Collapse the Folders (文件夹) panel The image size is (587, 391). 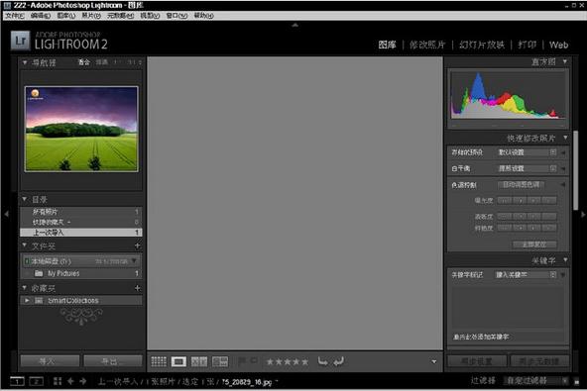click(x=25, y=245)
